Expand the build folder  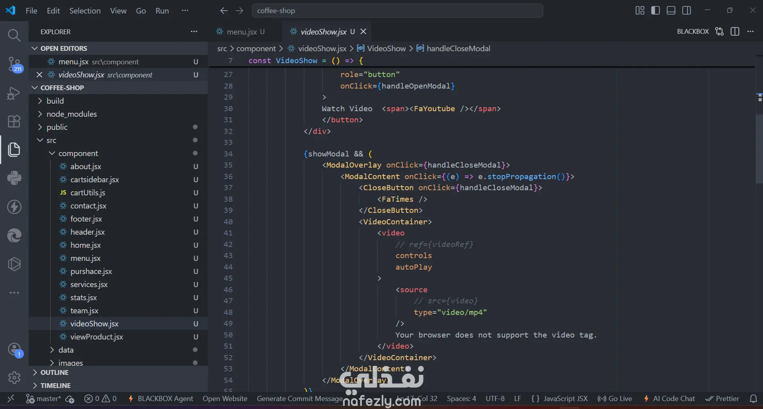(118, 101)
